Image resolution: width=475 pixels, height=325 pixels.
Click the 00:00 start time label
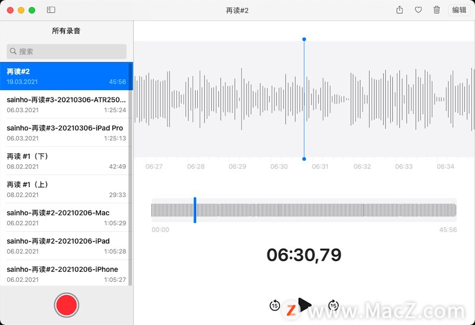[160, 229]
